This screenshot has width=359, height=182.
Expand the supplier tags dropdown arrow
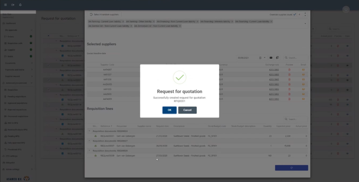pos(305,23)
